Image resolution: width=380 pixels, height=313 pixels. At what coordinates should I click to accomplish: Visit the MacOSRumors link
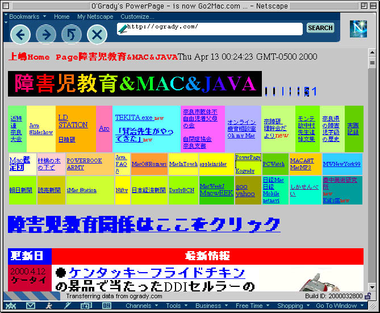coord(149,164)
